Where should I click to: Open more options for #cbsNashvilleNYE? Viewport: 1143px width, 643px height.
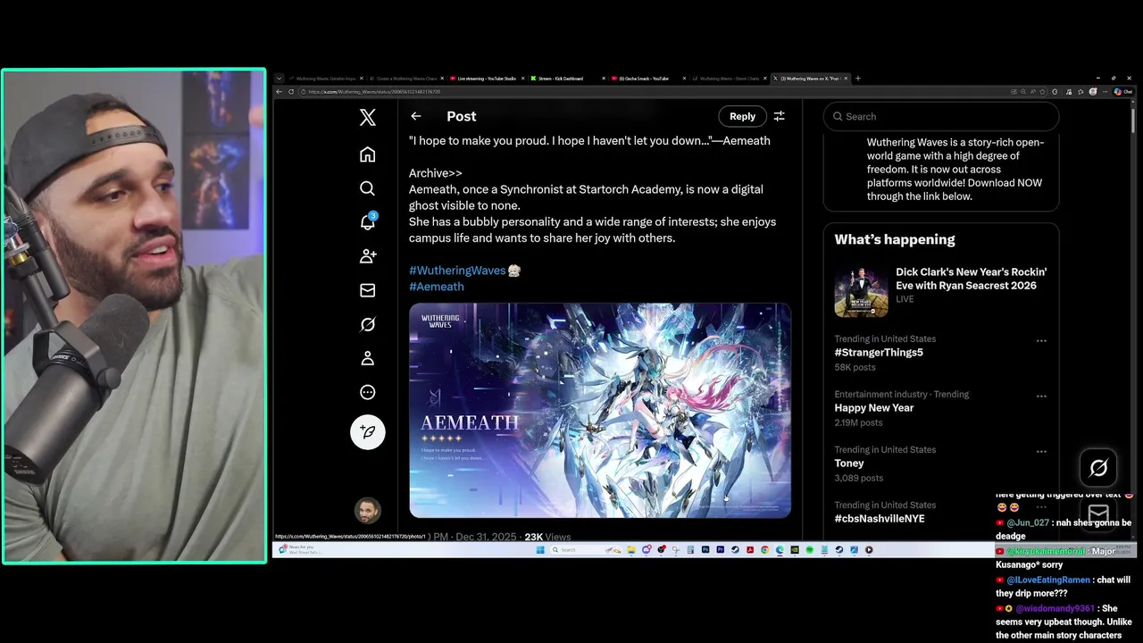[x=1041, y=507]
